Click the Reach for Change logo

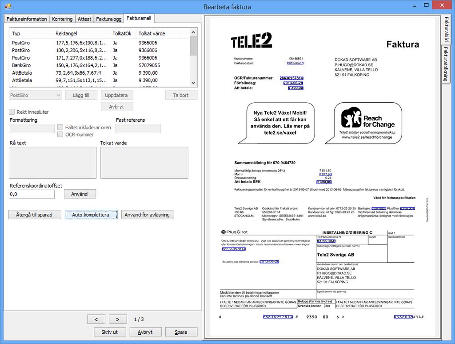[367, 118]
